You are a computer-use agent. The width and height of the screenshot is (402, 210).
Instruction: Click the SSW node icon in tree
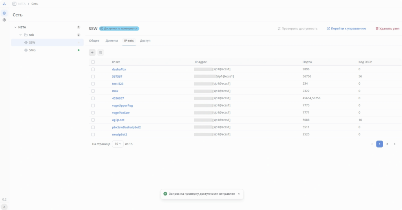[26, 42]
